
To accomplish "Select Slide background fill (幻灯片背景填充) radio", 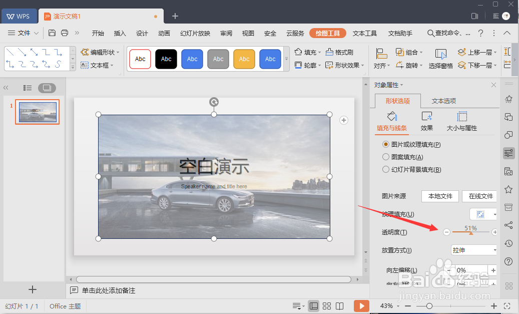I will click(x=385, y=170).
